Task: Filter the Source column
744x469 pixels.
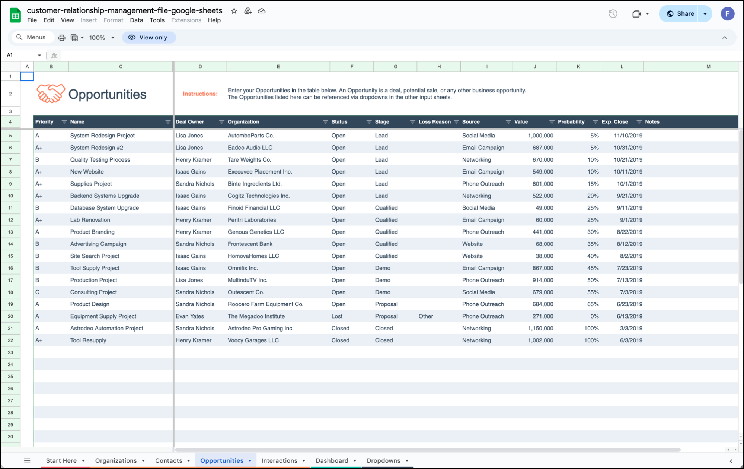Action: (508, 122)
